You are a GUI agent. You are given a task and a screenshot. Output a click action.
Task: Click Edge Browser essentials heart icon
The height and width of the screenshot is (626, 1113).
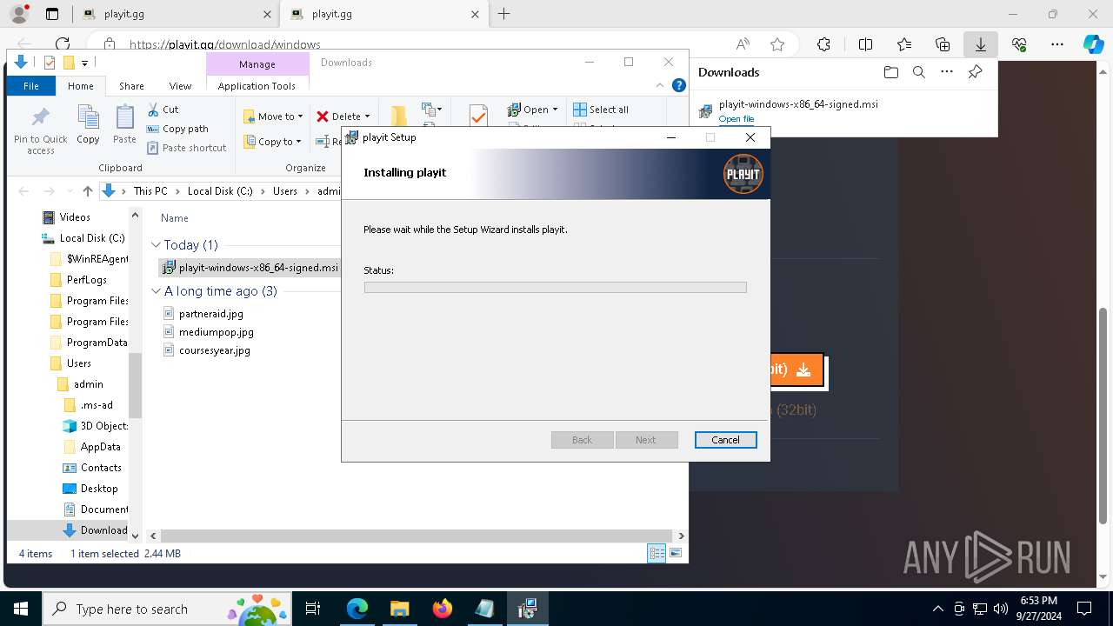1019,44
